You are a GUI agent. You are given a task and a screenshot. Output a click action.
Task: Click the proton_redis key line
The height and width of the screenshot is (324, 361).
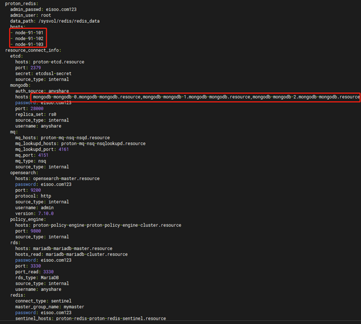[22, 4]
